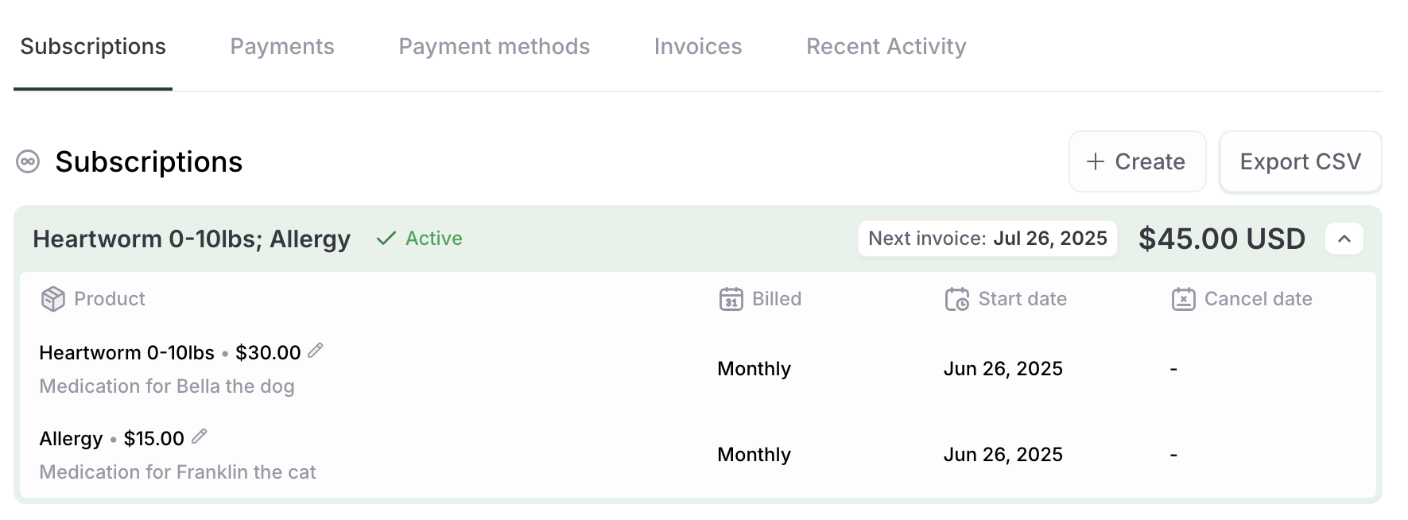Click the green checkmark Active status
Viewport: 1408px width, 520px height.
pyautogui.click(x=419, y=239)
